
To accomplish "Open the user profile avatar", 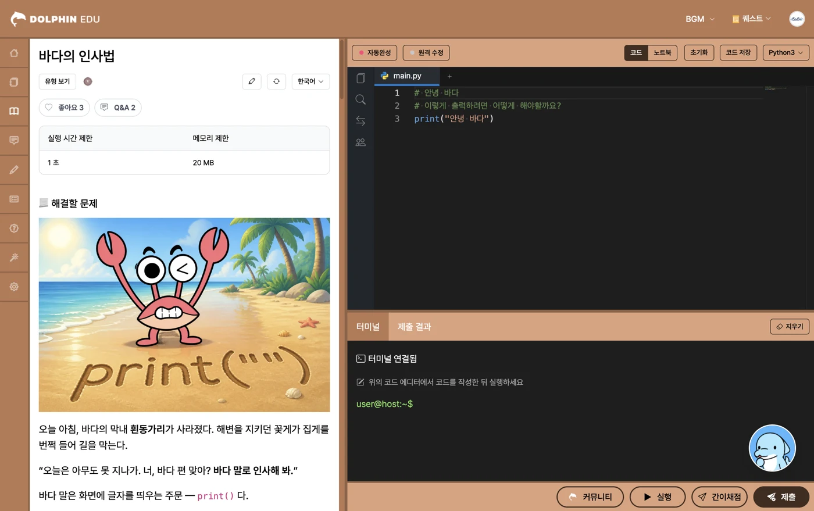I will pyautogui.click(x=797, y=19).
